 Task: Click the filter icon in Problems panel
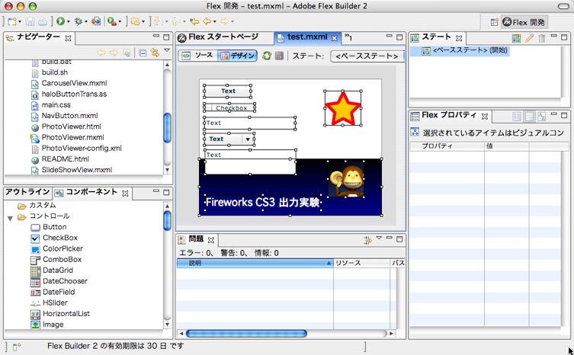(x=367, y=239)
